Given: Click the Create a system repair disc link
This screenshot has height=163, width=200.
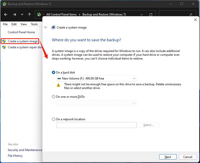Looking at the screenshot, I should [25, 47].
